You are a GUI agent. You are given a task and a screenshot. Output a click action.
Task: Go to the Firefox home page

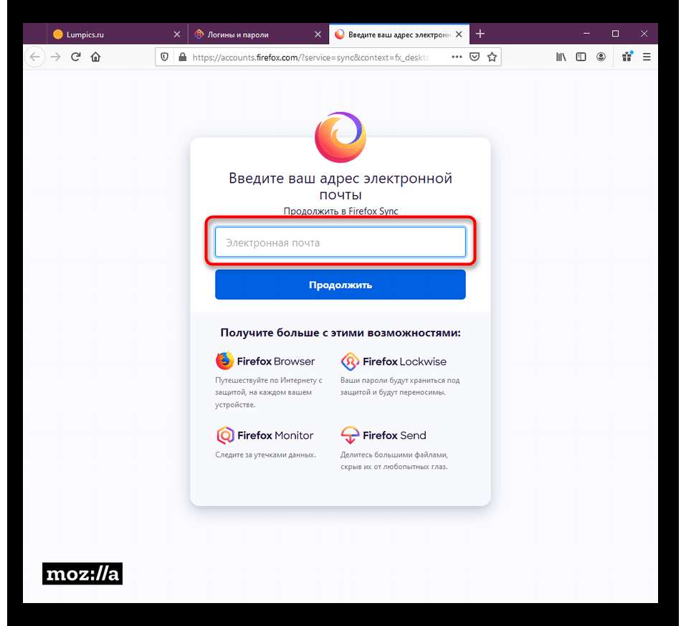pyautogui.click(x=95, y=57)
